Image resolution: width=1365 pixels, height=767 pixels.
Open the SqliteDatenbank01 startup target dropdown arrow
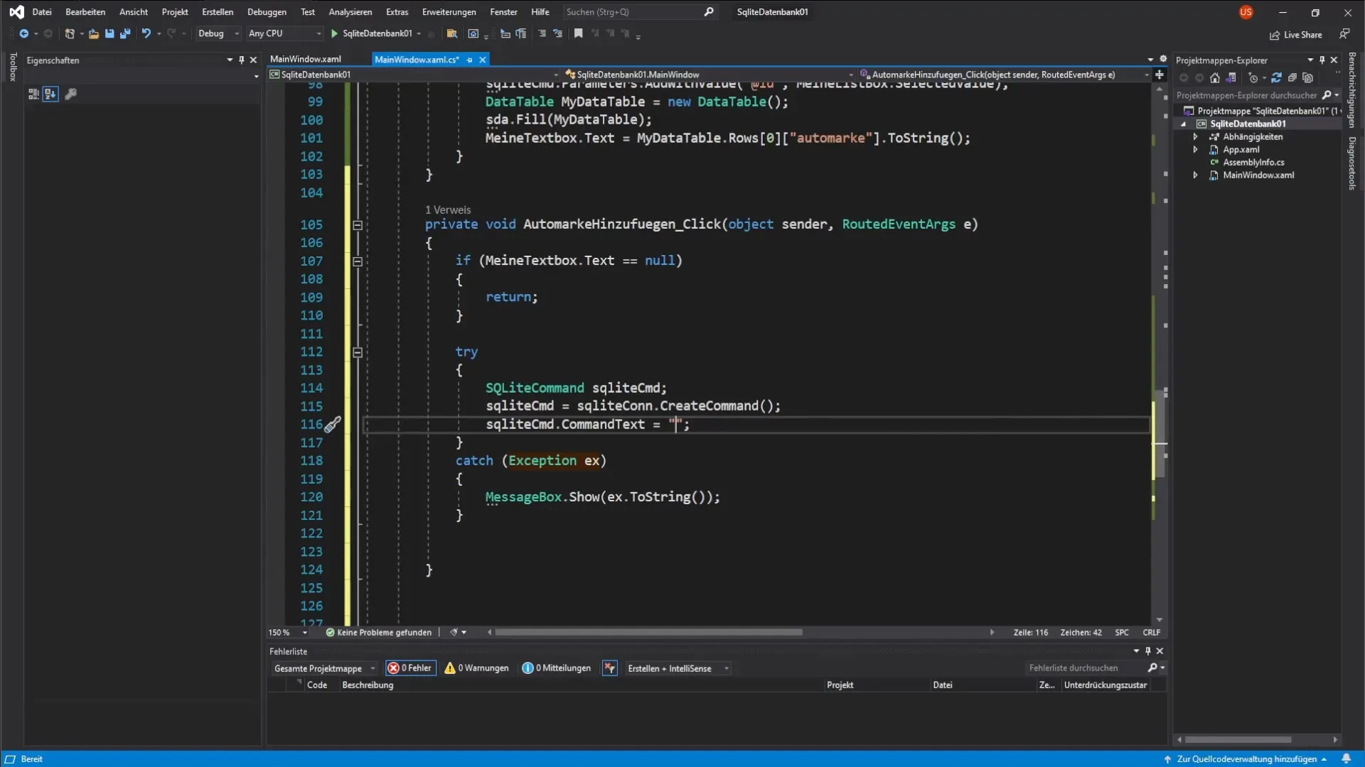419,33
